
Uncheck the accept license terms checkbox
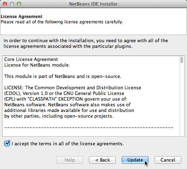coord(7,143)
